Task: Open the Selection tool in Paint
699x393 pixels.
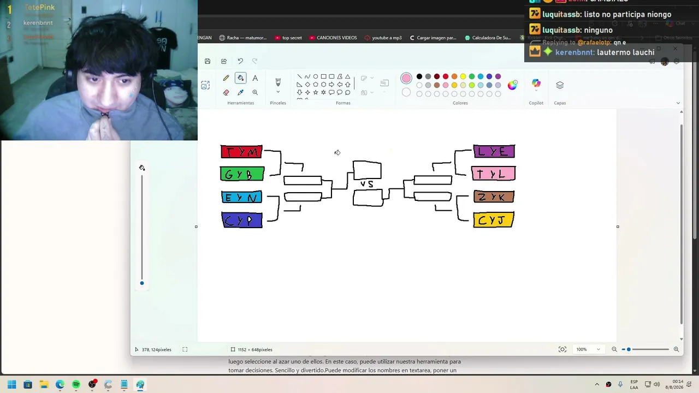Action: click(205, 85)
